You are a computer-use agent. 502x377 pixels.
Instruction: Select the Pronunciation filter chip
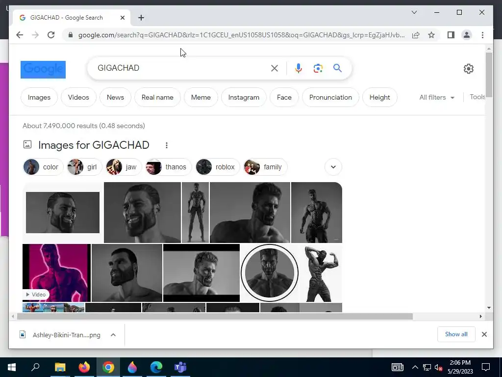330,97
